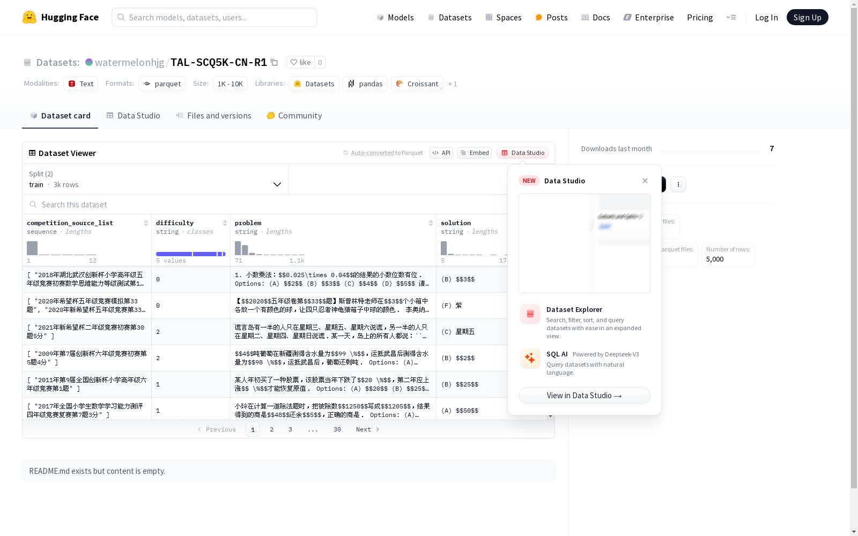Select the Datasets library tag
Image resolution: width=858 pixels, height=536 pixels.
(314, 84)
